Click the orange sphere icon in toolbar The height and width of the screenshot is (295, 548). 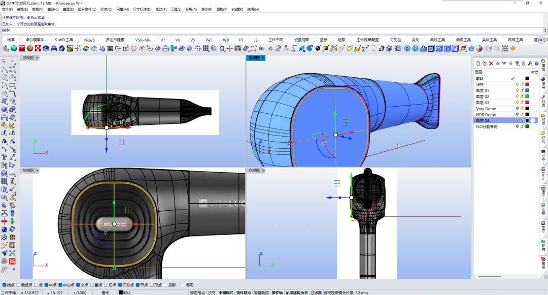pos(30,49)
